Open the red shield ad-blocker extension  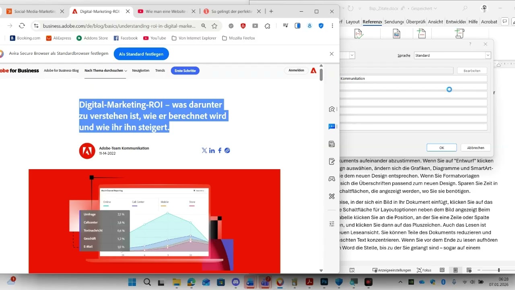pyautogui.click(x=243, y=26)
